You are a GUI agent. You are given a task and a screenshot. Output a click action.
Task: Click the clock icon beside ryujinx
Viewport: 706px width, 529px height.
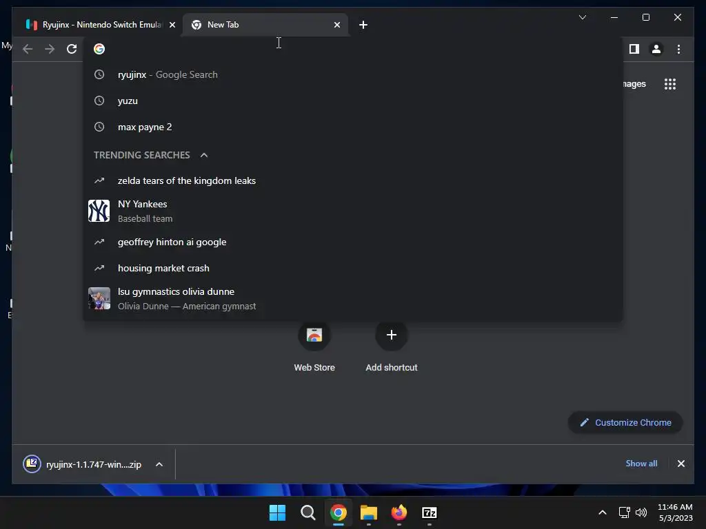tap(99, 74)
